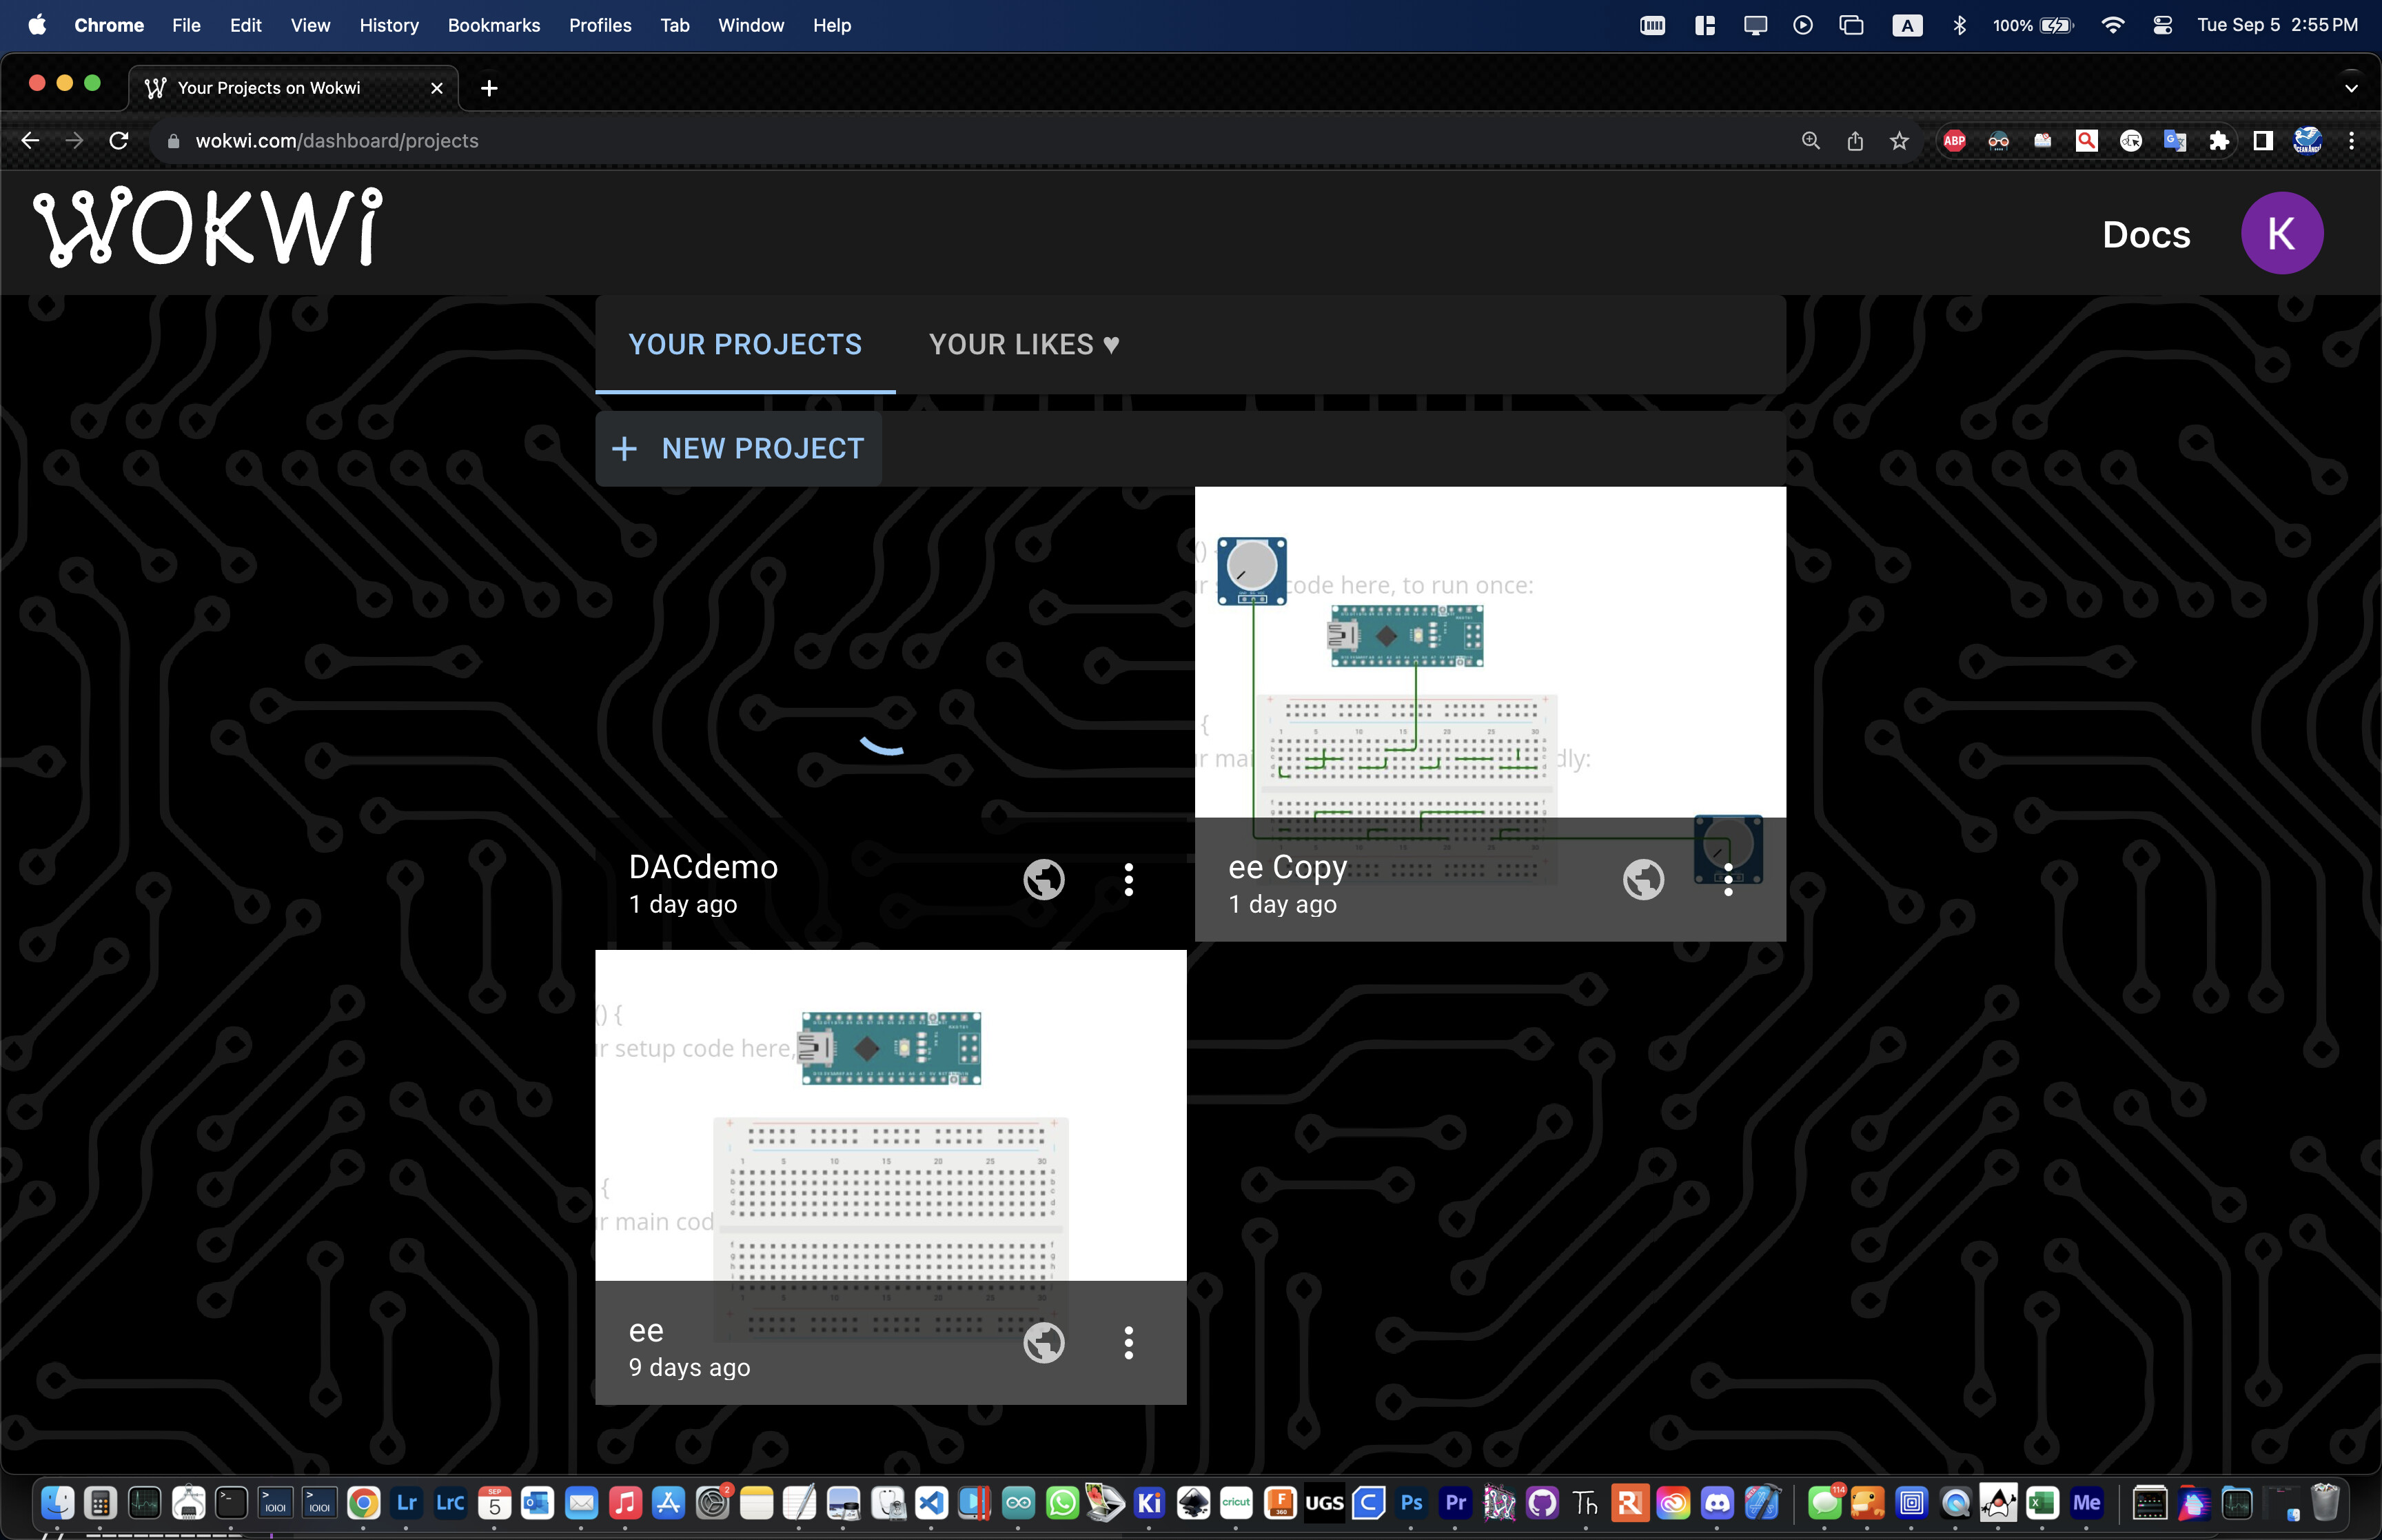Open the Chrome History menu
The width and height of the screenshot is (2382, 1540).
tap(389, 25)
